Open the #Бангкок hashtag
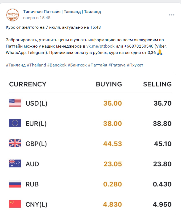Screen dimensions: 181x216 pos(77,65)
